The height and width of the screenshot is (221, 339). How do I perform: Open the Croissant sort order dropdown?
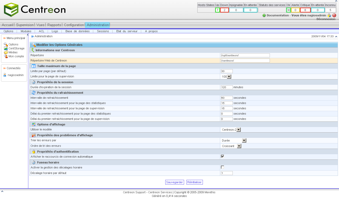tap(239, 146)
